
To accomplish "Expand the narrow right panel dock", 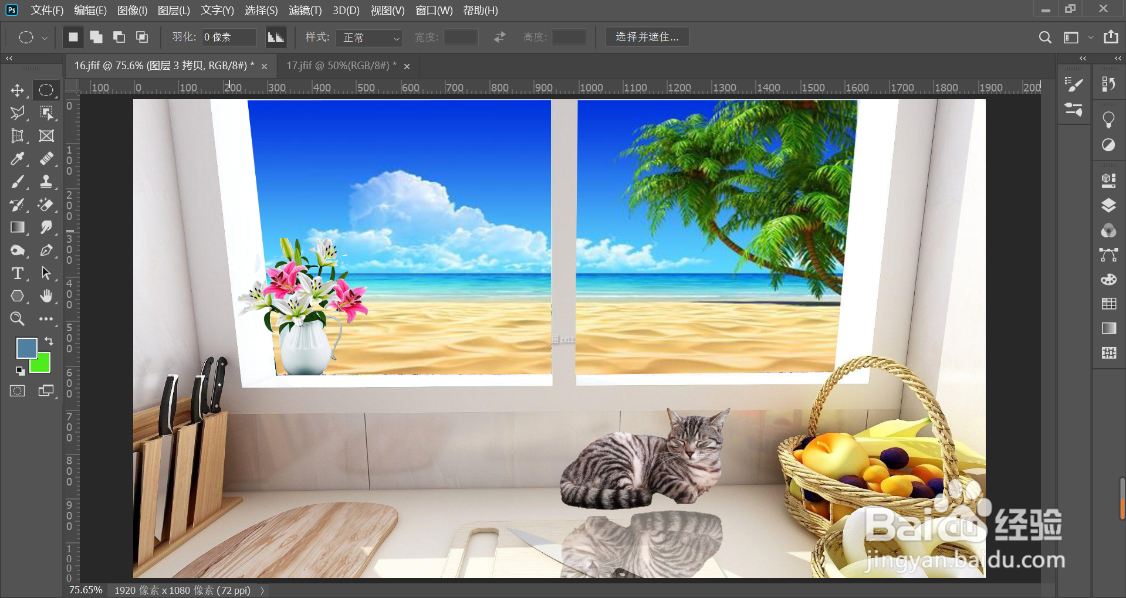I will tap(1083, 59).
